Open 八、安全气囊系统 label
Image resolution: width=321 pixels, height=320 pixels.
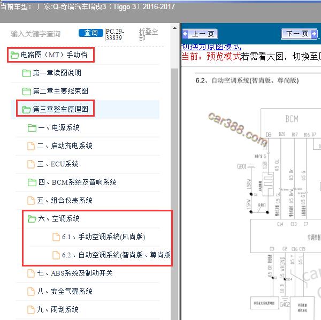(x=65, y=291)
